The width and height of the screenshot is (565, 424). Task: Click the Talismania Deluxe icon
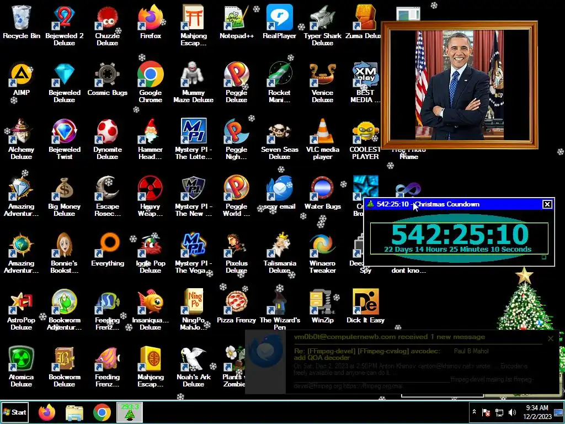(x=279, y=252)
